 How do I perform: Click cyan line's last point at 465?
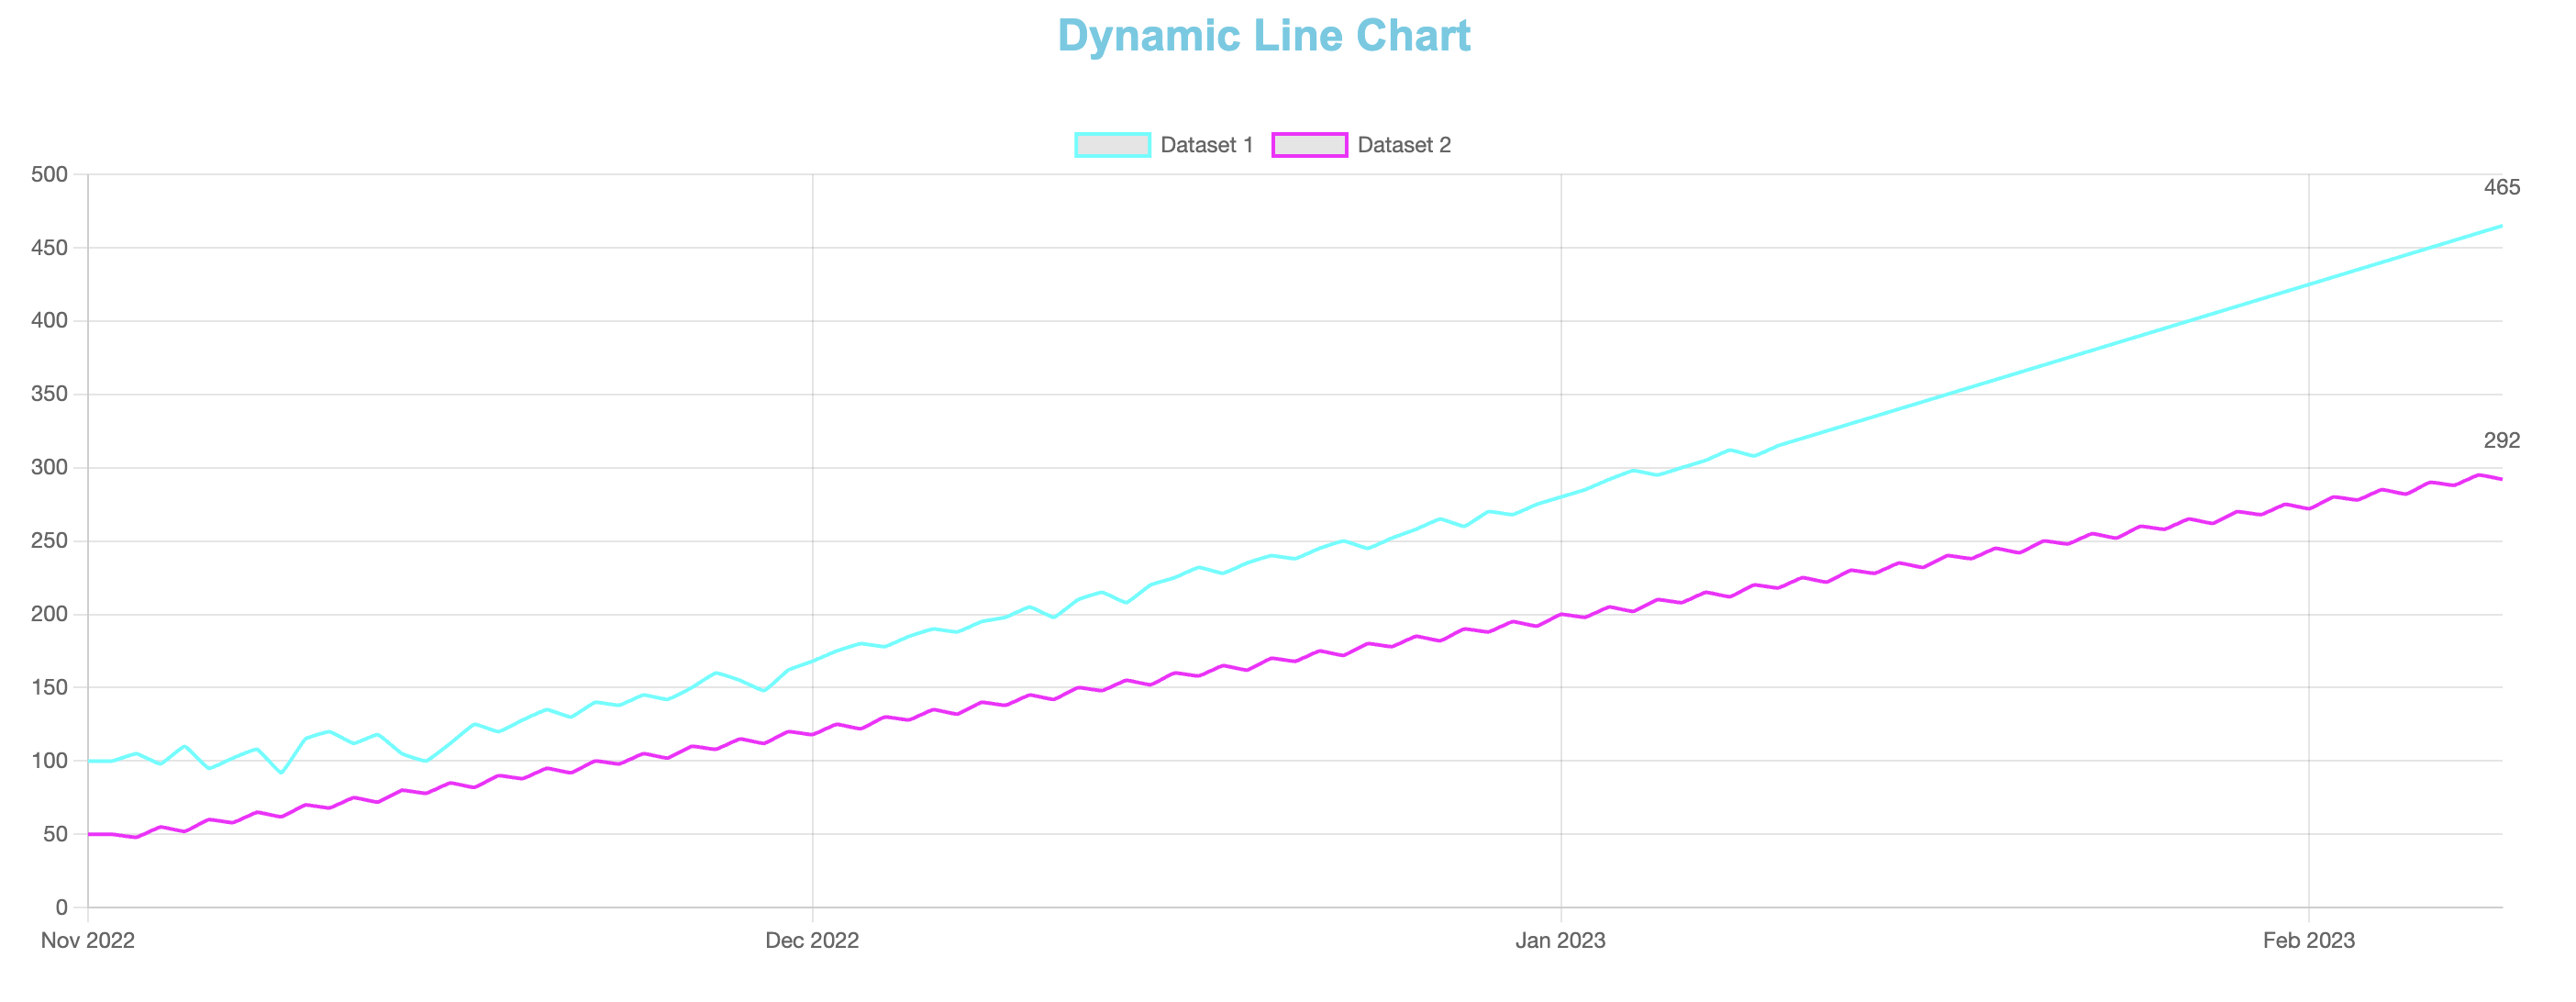point(2501,226)
